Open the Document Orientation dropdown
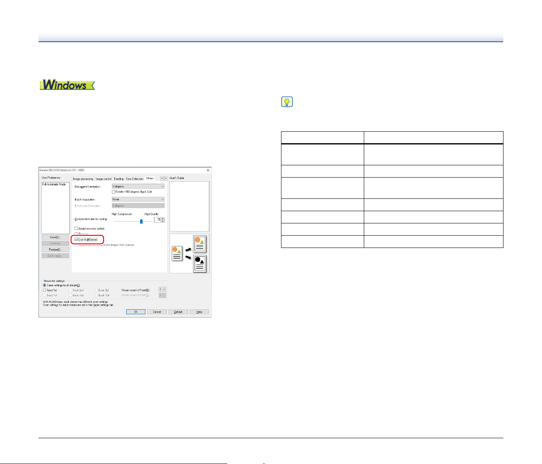Viewport: 542px width, 464px height. click(x=138, y=187)
